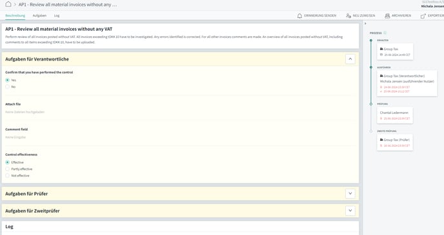The height and width of the screenshot is (235, 444).
Task: Collapse Aufgaben für Verantwortliche section
Action: 350,59
